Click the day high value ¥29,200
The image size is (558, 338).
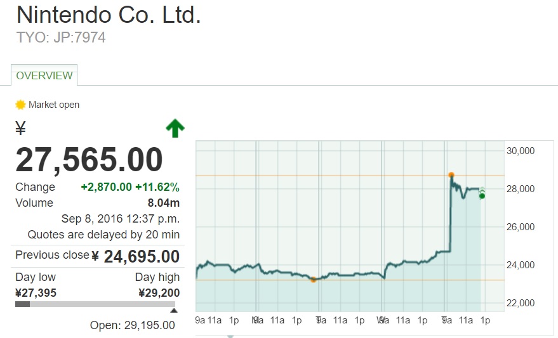159,293
